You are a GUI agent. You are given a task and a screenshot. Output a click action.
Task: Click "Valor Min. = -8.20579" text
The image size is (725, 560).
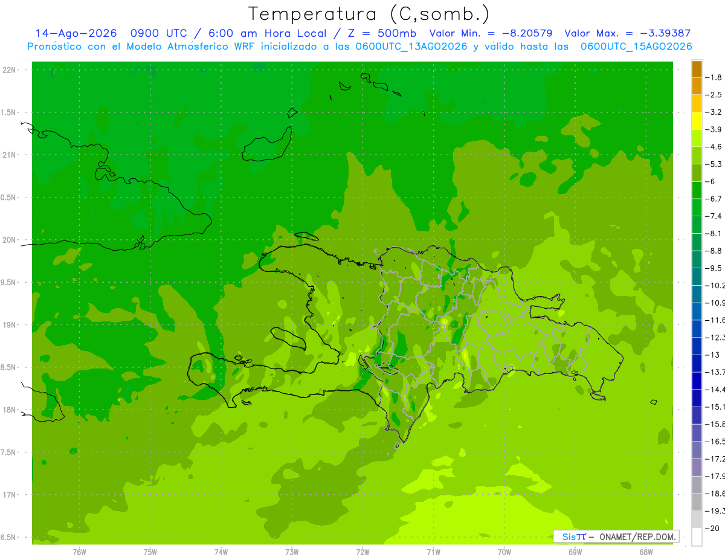491,34
